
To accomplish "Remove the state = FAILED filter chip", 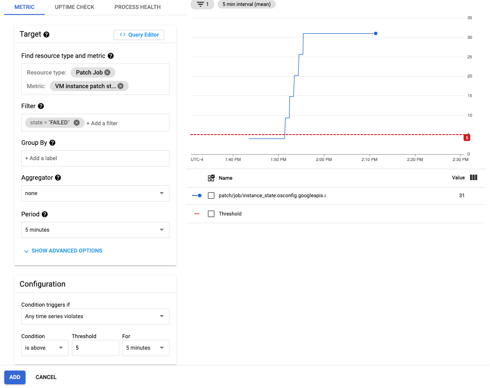I will [x=77, y=123].
